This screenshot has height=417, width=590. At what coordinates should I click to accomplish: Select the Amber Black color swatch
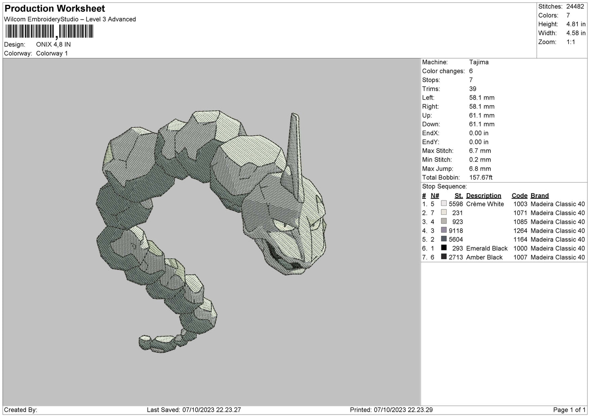coord(444,257)
